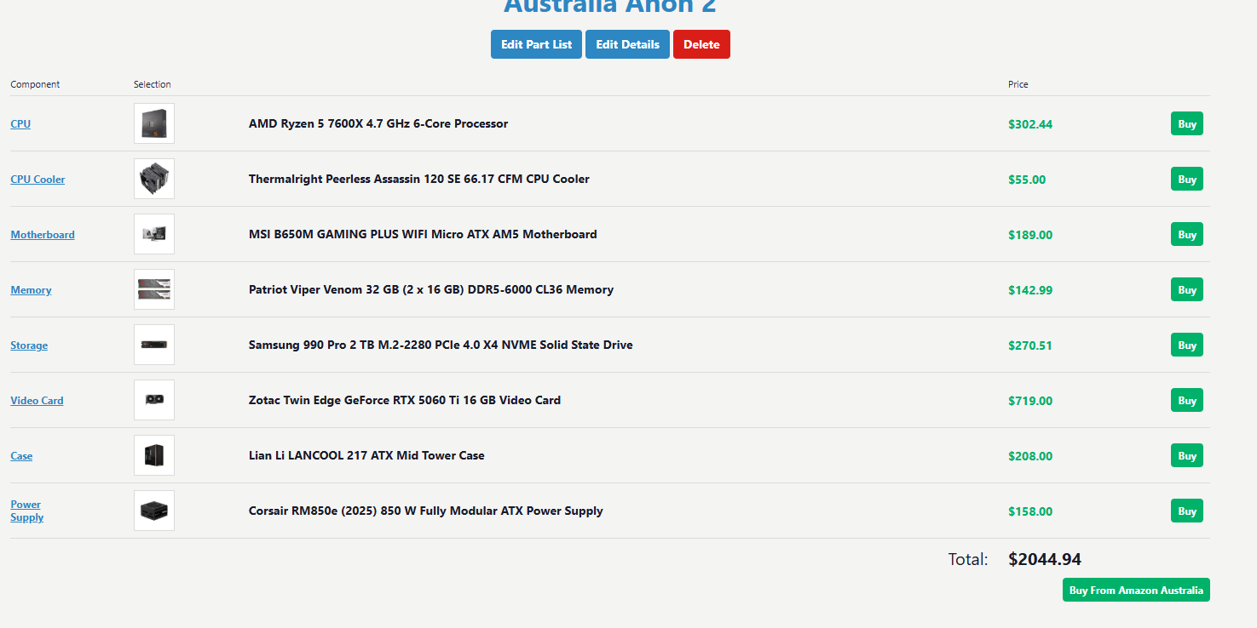Click the Component column header
Screen dimensions: 1257x628
pyautogui.click(x=35, y=84)
